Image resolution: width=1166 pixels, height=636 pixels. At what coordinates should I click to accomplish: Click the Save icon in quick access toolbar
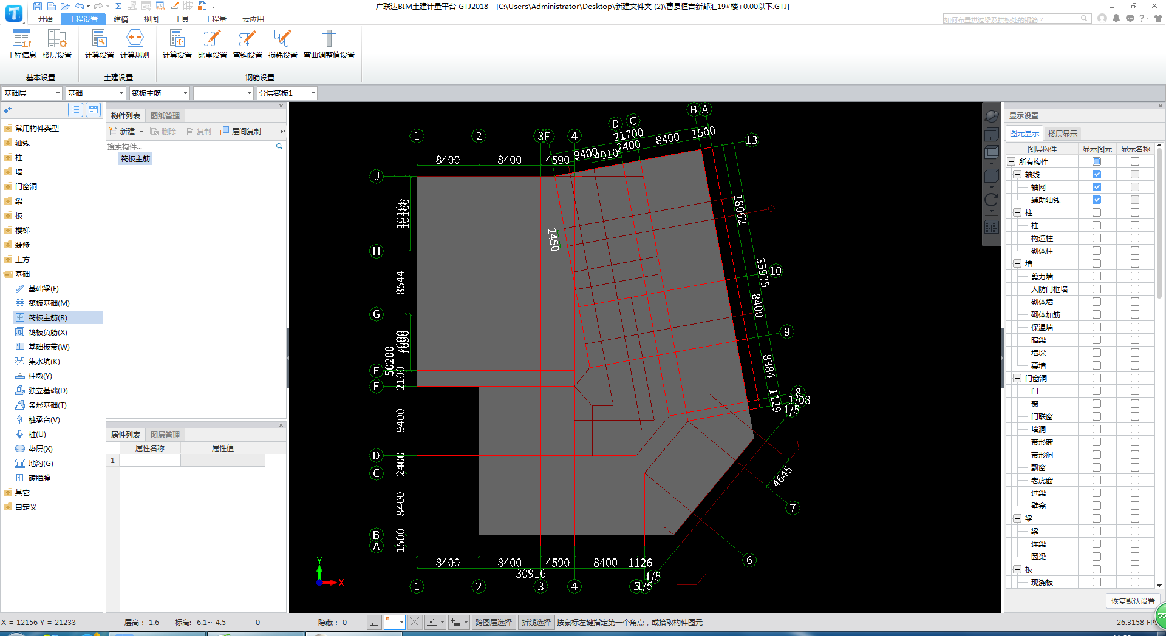click(x=38, y=6)
